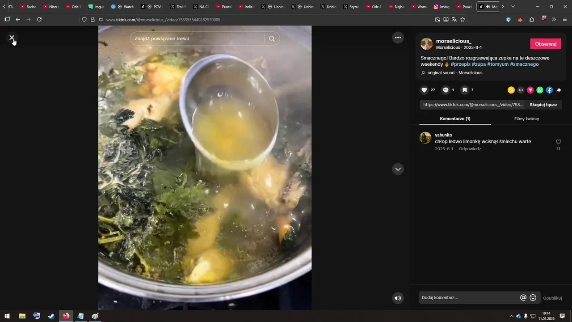Open the morselicious_ username link
Screen dimensions: 572x322
[454, 41]
